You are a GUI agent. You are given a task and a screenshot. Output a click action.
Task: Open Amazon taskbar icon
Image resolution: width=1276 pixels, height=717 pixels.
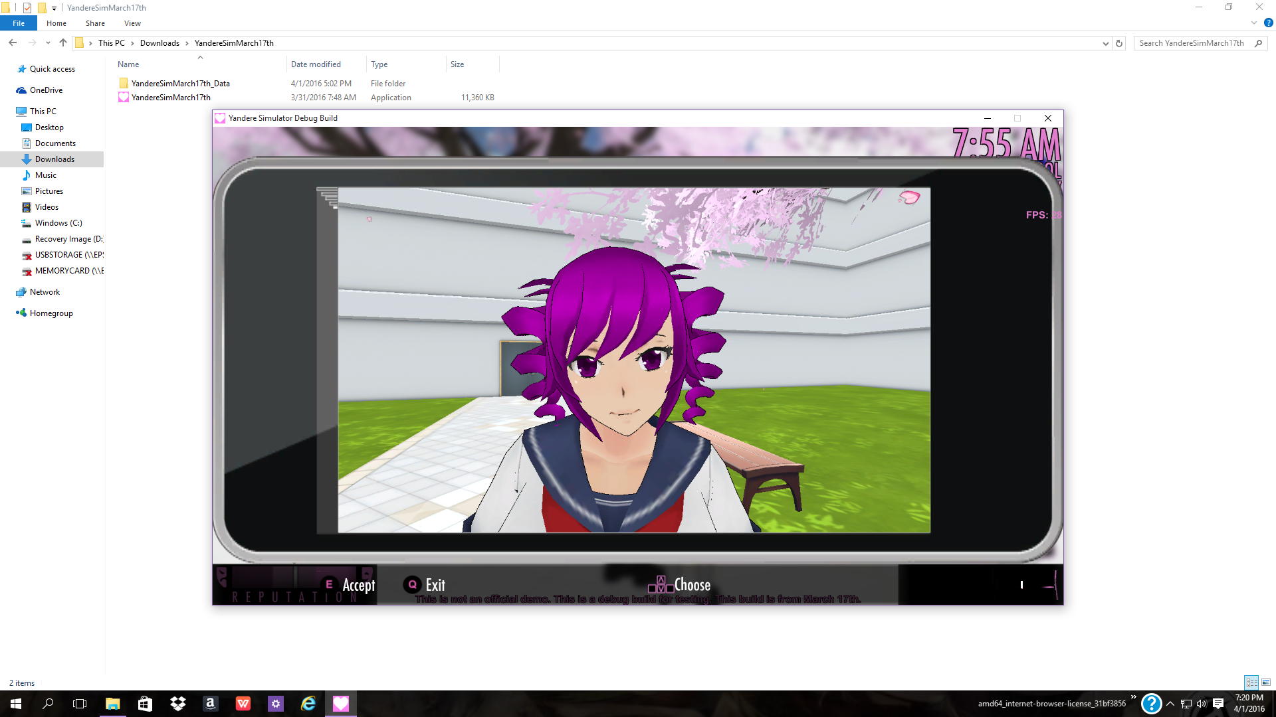[210, 704]
